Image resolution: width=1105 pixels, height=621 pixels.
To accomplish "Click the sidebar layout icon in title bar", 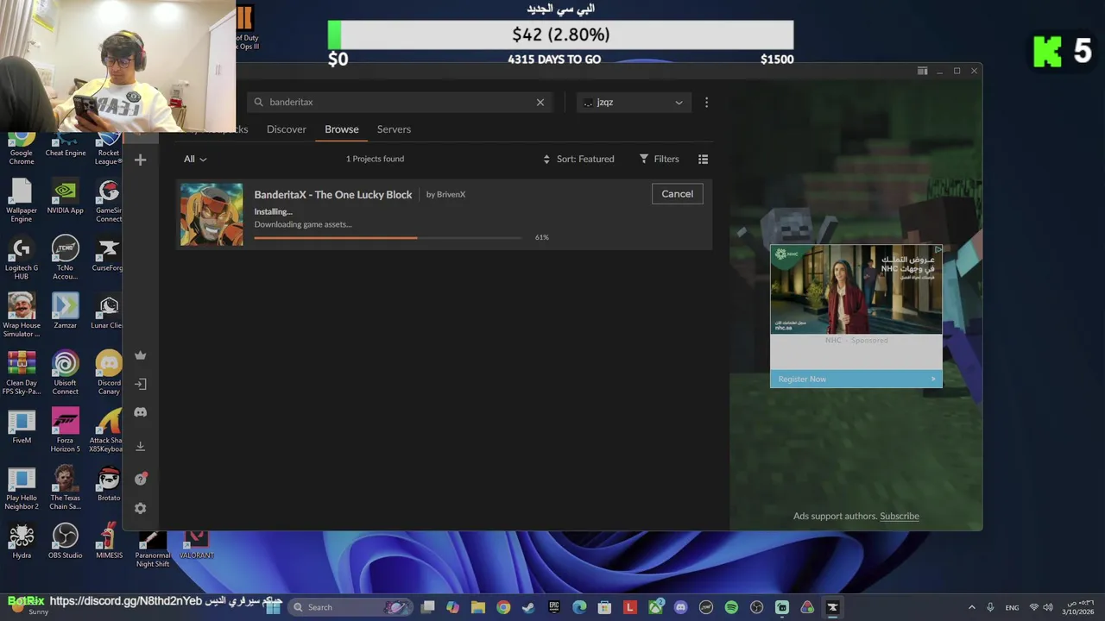I will point(922,71).
